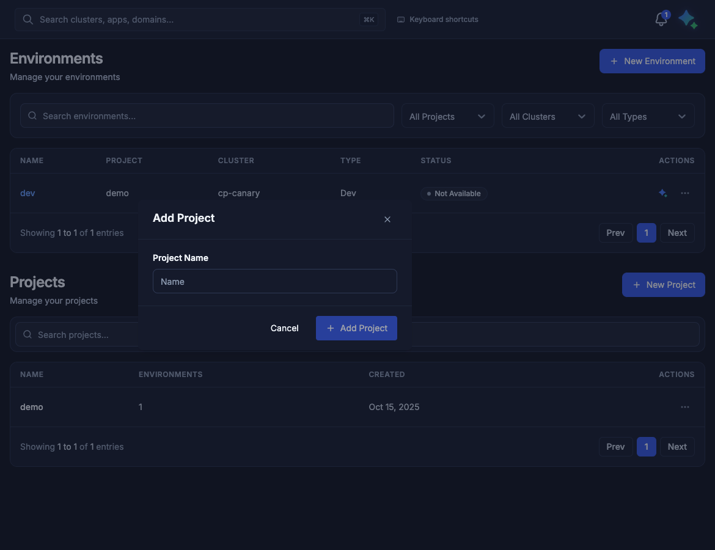Viewport: 715px width, 550px height.
Task: Focus the global search clusters field
Action: [200, 20]
